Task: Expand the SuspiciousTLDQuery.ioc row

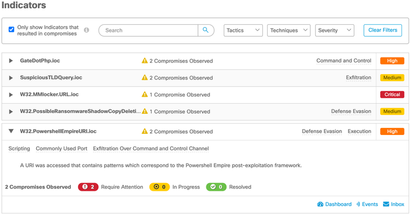Action: pos(11,78)
